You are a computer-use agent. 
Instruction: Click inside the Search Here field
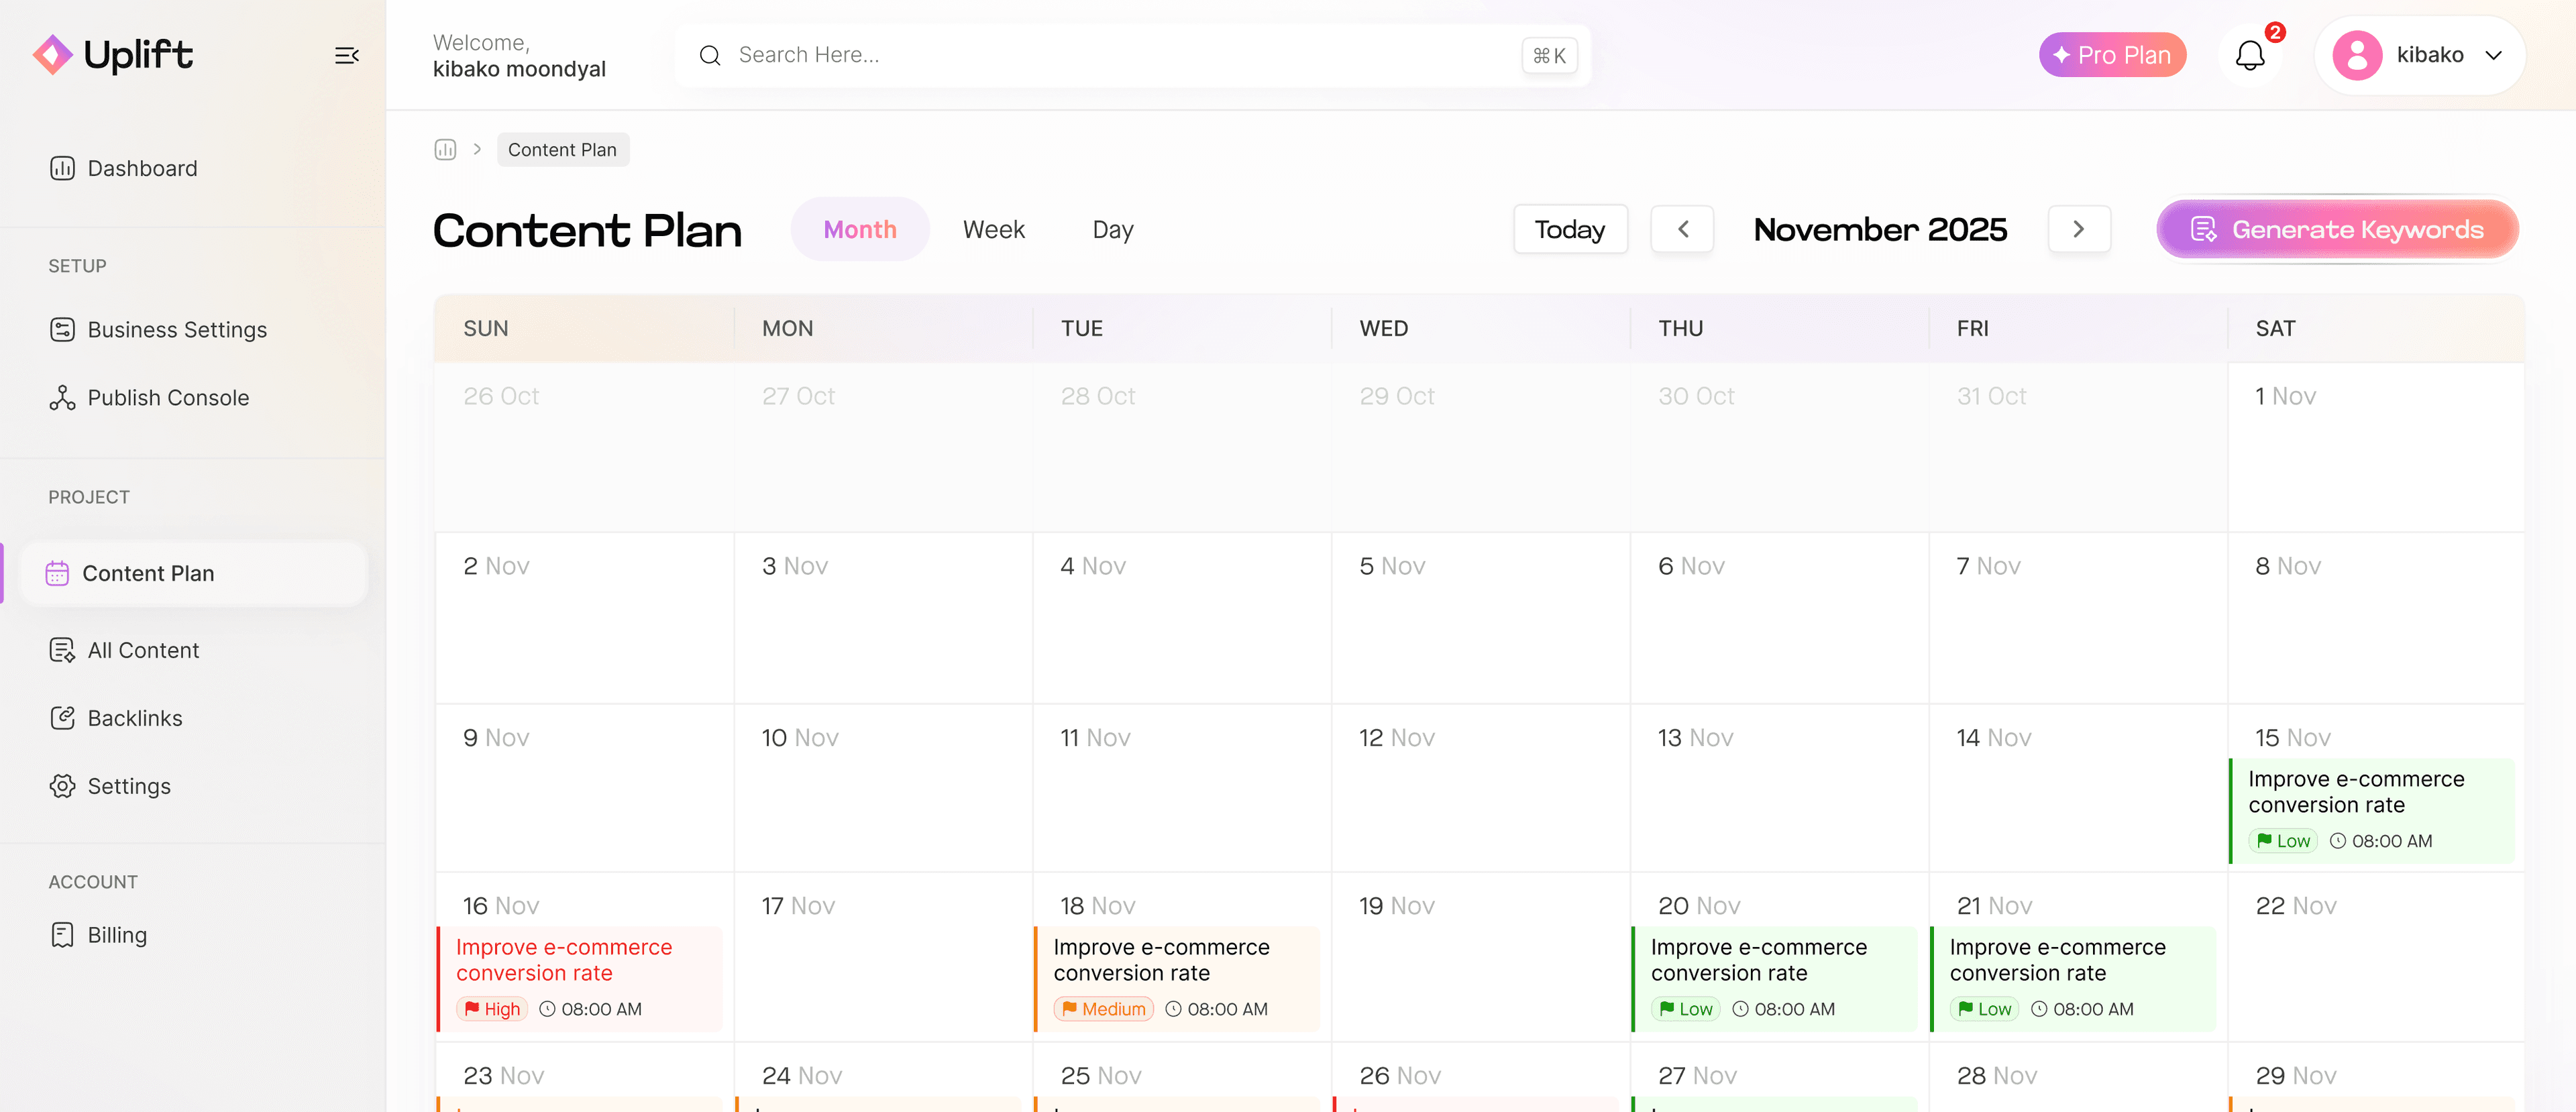tap(1100, 55)
